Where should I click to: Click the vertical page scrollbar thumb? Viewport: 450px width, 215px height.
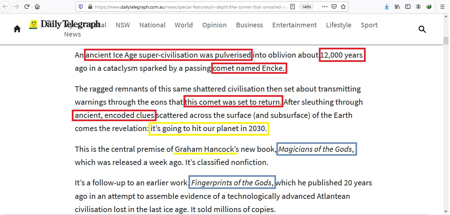pos(446,40)
